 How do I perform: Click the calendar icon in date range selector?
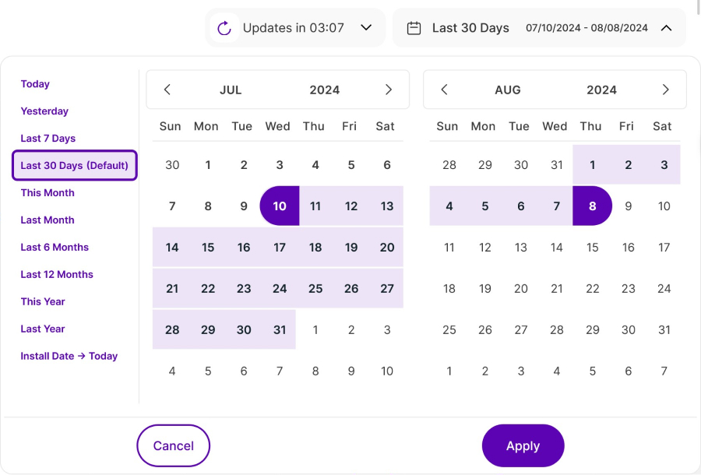point(415,28)
